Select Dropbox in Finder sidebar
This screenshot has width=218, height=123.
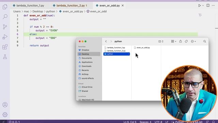(89, 50)
